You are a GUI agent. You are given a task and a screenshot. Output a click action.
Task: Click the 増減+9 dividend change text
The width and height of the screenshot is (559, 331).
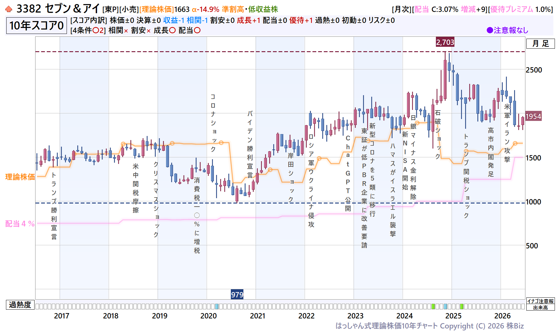[x=474, y=9]
